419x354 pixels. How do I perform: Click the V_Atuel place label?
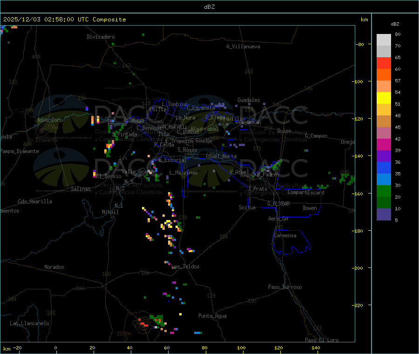click(x=239, y=172)
